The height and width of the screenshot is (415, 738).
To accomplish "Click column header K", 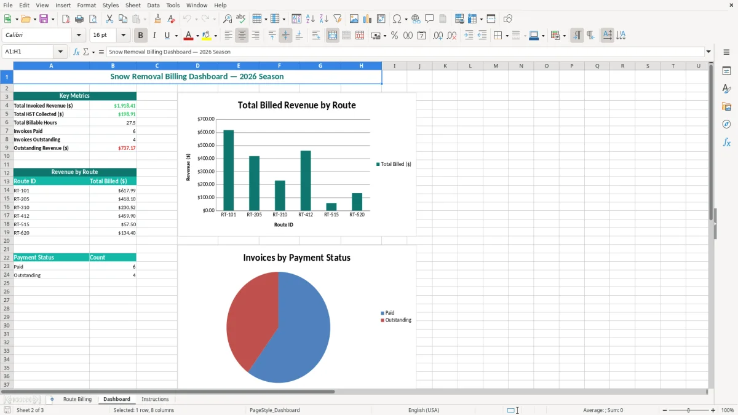I will pyautogui.click(x=445, y=66).
